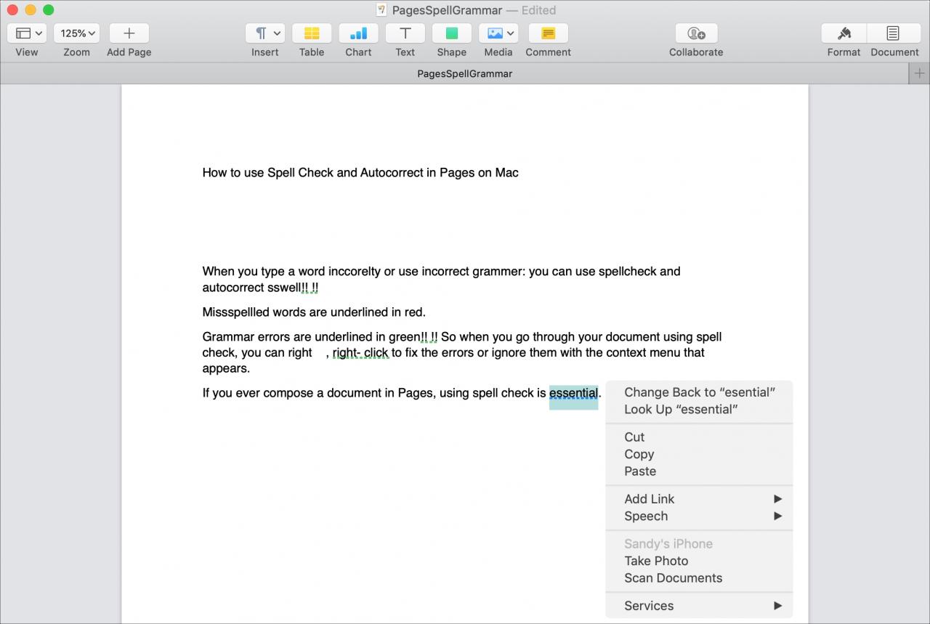Select the green Shape icon
The height and width of the screenshot is (624, 930).
pos(451,33)
